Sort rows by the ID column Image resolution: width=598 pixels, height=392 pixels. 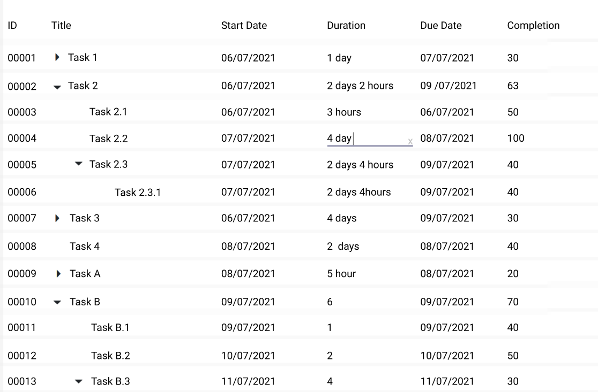[12, 25]
